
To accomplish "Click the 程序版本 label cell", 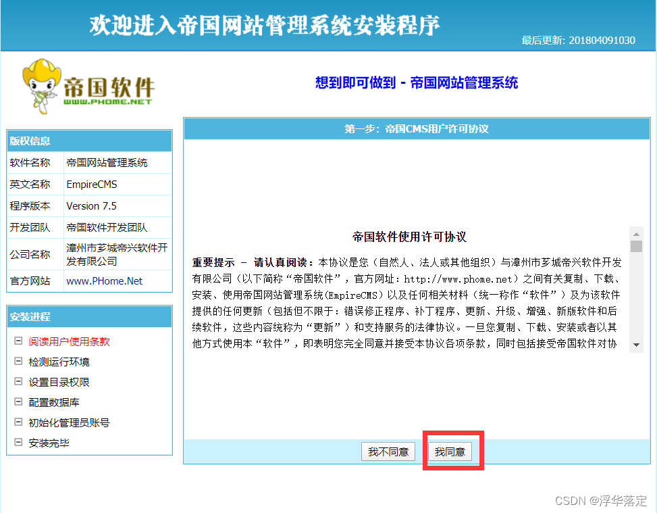I will 35,206.
